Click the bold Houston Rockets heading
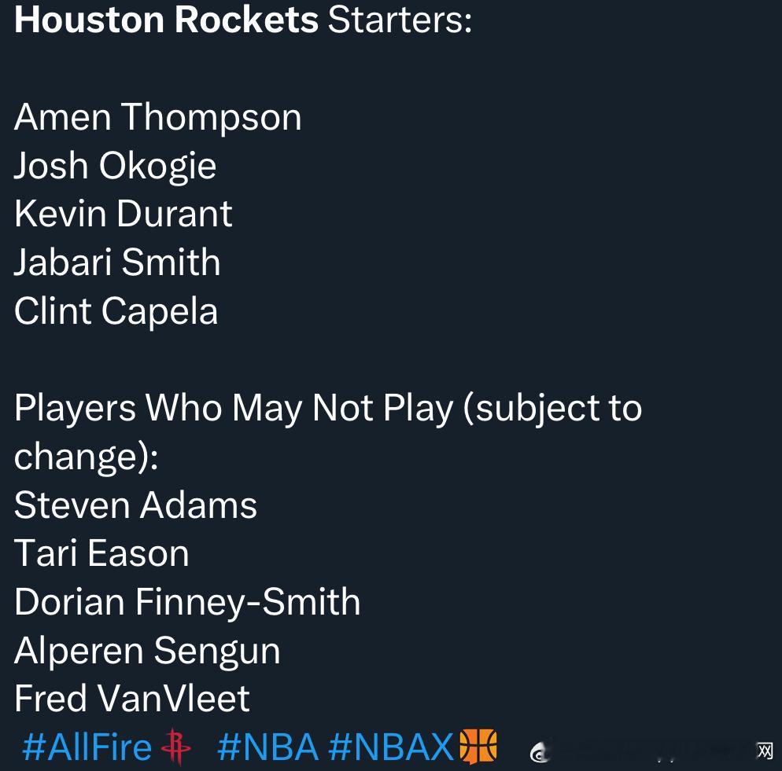782x771 pixels. 166,19
